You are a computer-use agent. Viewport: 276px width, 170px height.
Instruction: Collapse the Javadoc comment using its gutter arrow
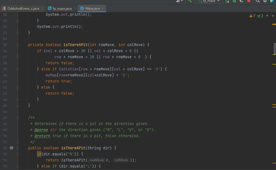(x=18, y=118)
